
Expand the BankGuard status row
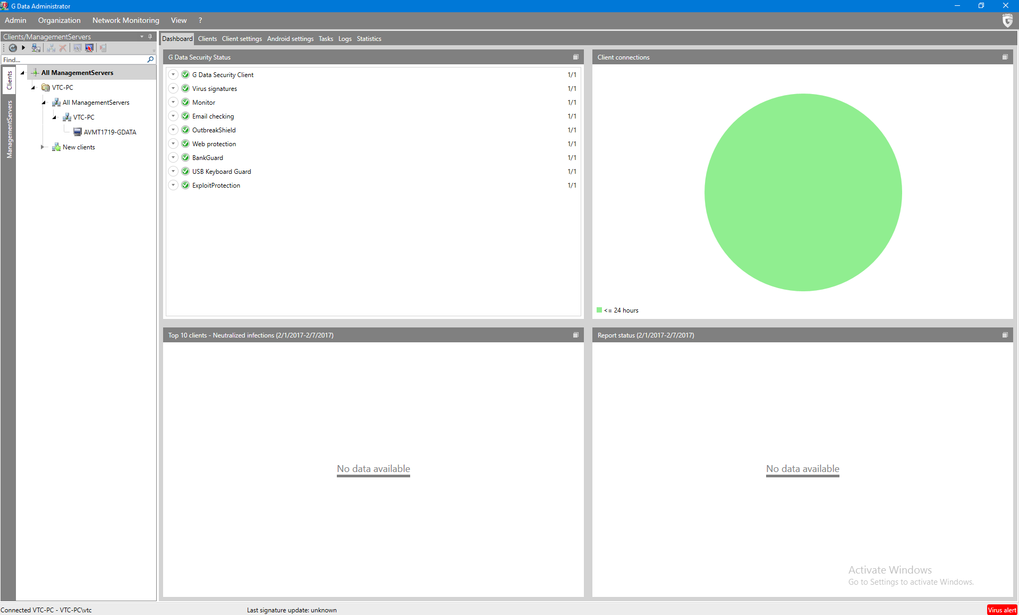(x=173, y=157)
